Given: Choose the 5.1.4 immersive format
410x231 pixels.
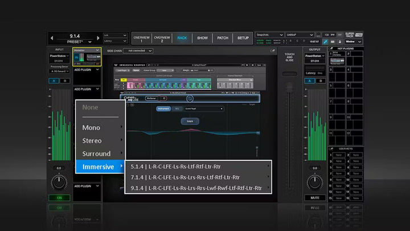Looking at the screenshot, I should click(198, 167).
